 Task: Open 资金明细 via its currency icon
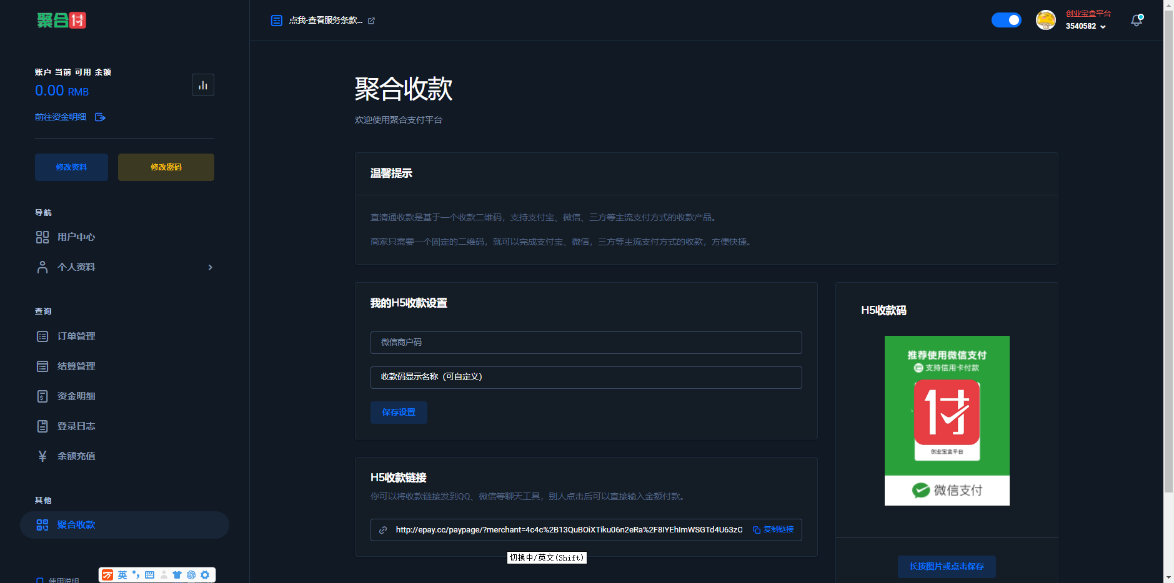click(x=42, y=396)
